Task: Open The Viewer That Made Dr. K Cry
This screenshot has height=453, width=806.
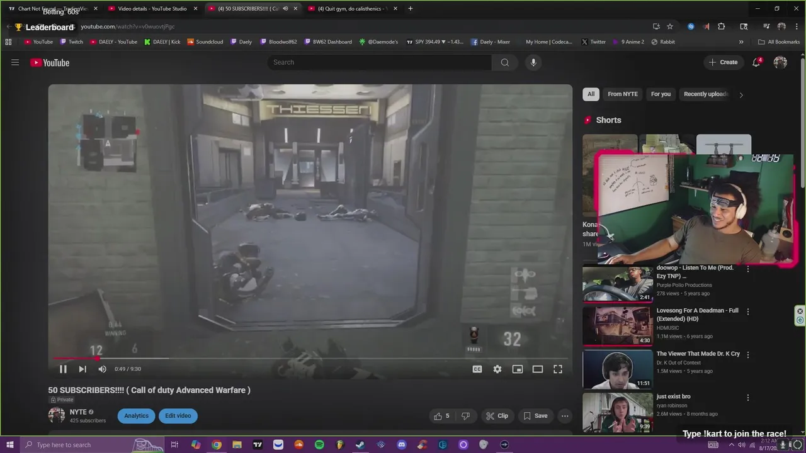Action: tap(698, 354)
